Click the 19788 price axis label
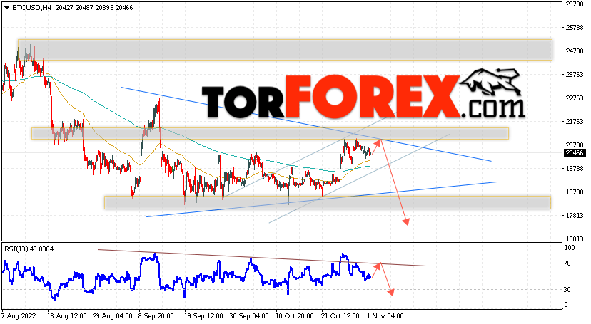 [575, 168]
